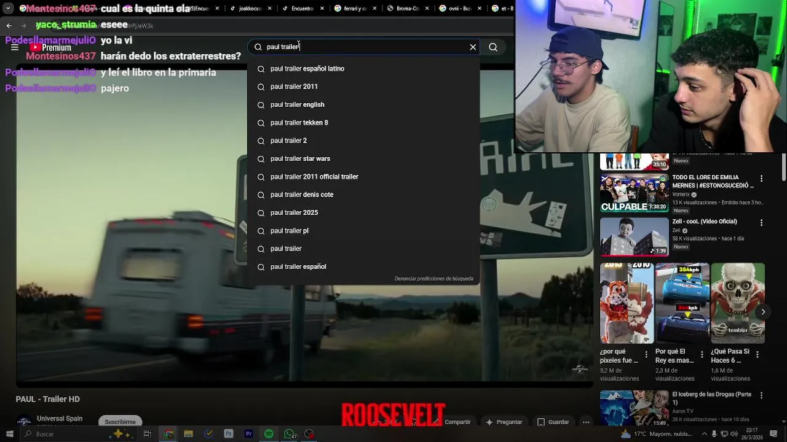Image resolution: width=787 pixels, height=442 pixels.
Task: Show next Shorts with the right arrow
Action: [762, 312]
